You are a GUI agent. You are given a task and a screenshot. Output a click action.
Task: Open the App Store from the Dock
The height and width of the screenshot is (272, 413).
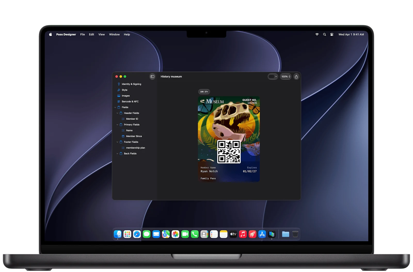tap(262, 234)
